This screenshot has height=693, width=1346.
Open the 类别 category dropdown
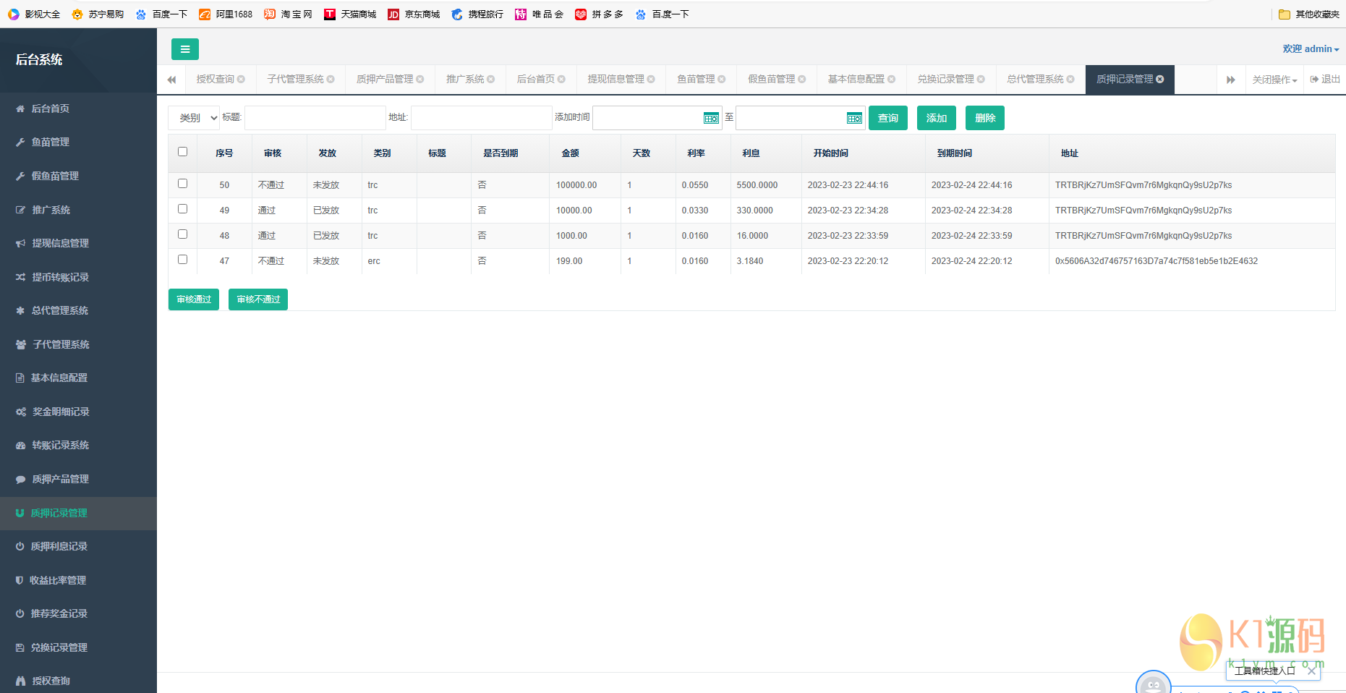point(194,118)
